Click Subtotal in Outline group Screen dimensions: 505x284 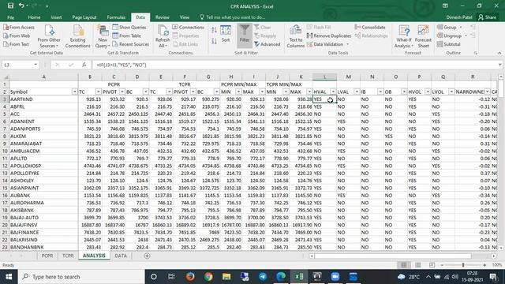(x=449, y=44)
